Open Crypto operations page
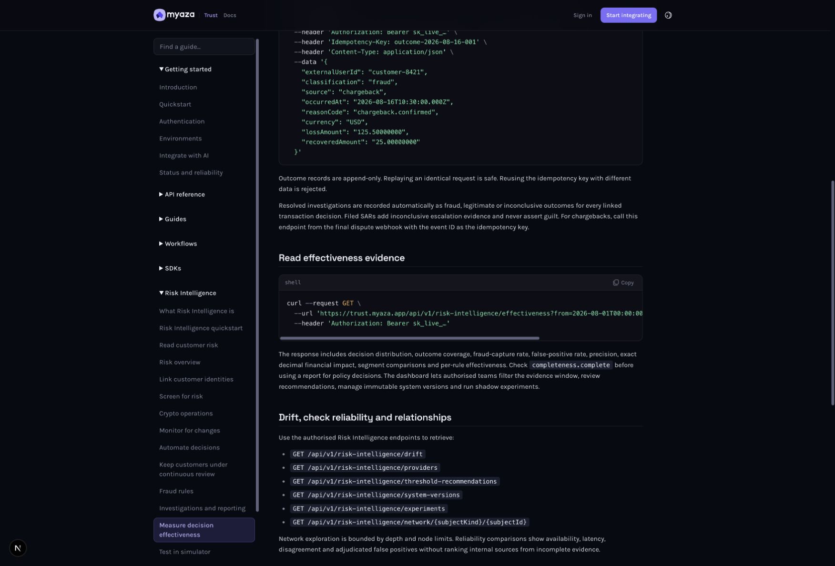 [186, 414]
